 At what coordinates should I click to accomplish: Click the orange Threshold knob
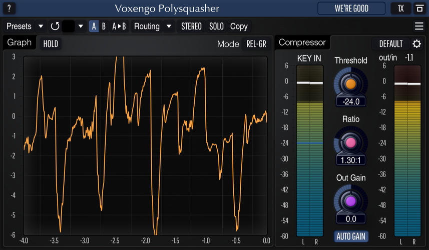click(351, 83)
